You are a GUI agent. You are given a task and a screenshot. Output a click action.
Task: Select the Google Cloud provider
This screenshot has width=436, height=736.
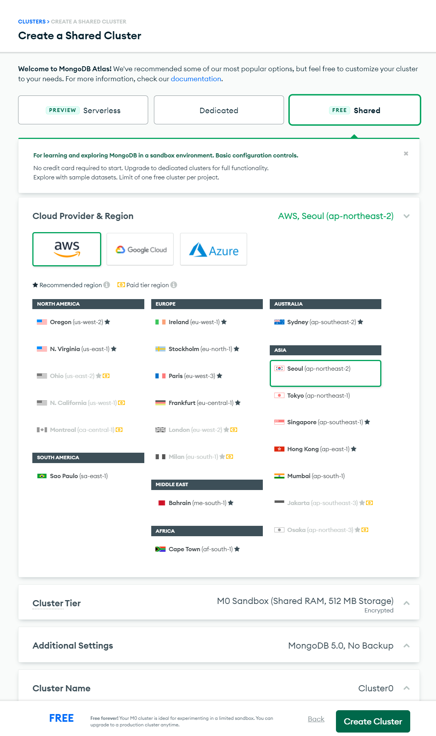click(140, 249)
